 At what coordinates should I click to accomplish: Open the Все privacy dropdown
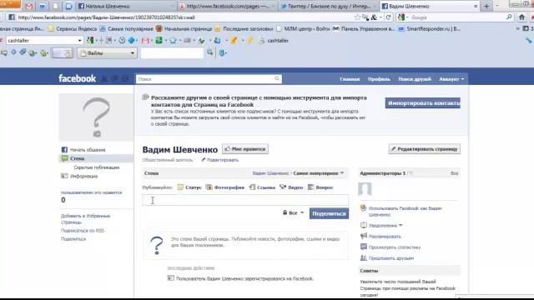coord(293,213)
